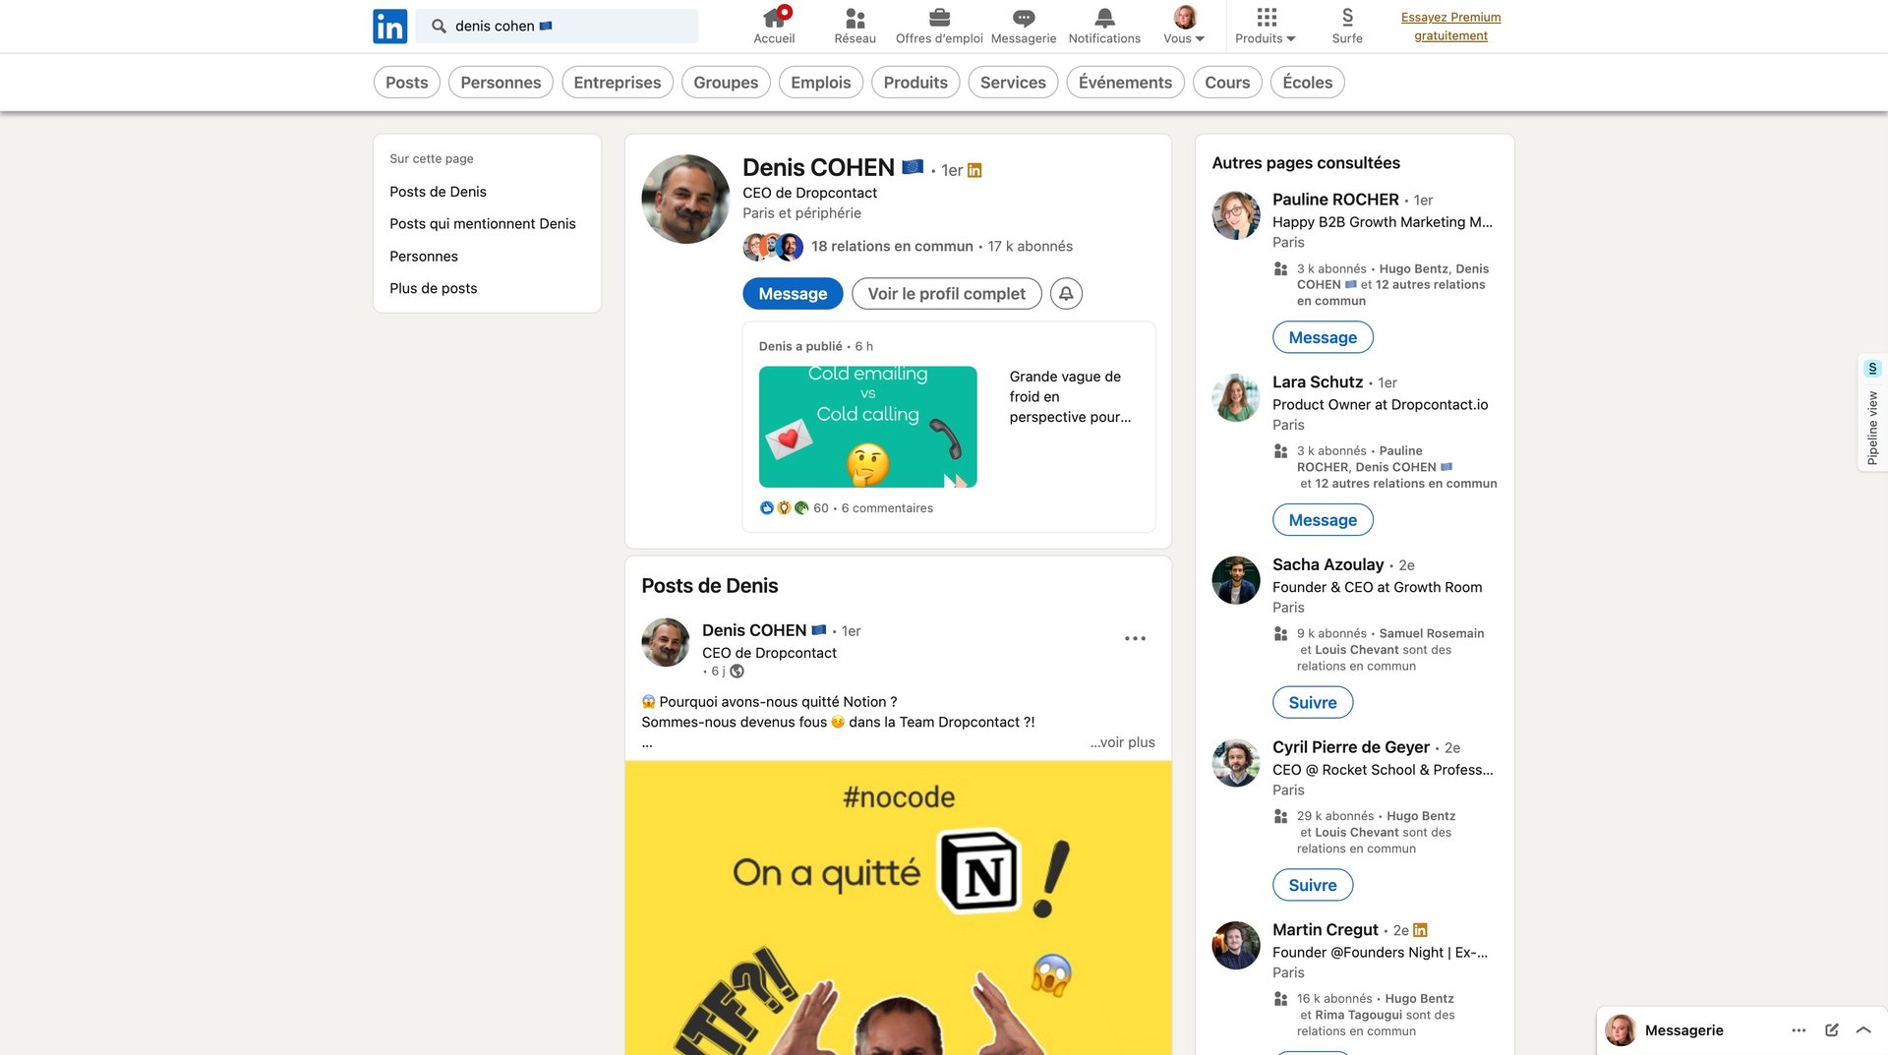The image size is (1888, 1055).
Task: Click Voir le profil complet button
Action: (x=947, y=294)
